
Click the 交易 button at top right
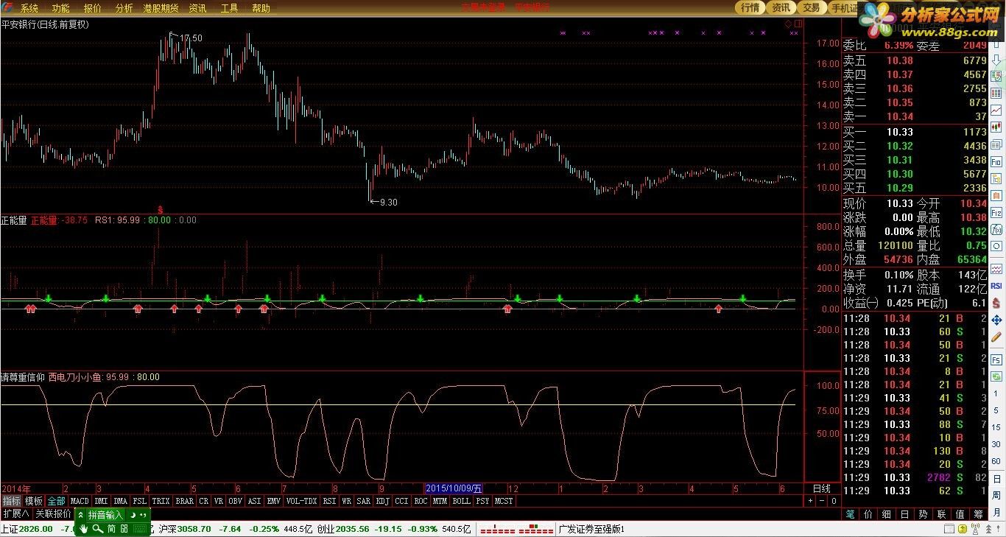coord(811,7)
